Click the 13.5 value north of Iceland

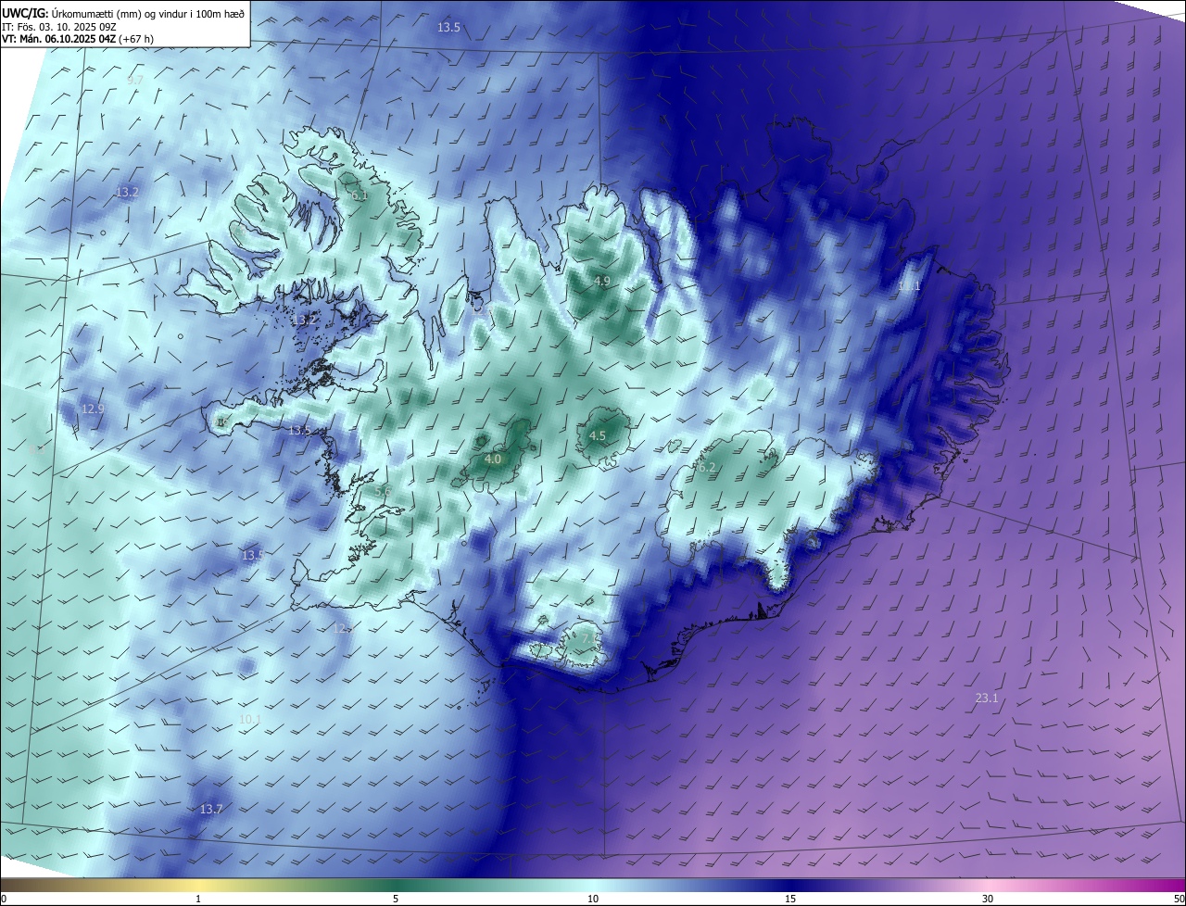(448, 28)
